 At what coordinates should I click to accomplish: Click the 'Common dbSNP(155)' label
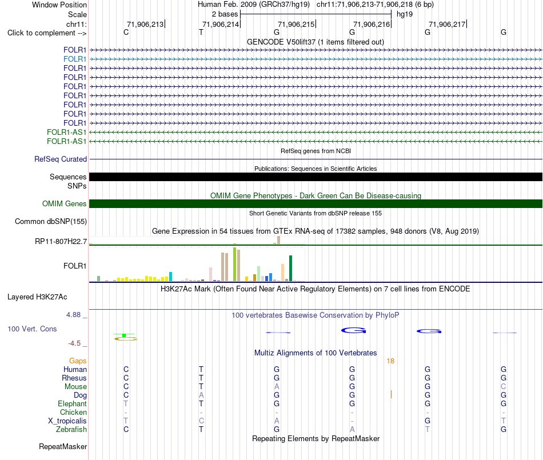51,222
